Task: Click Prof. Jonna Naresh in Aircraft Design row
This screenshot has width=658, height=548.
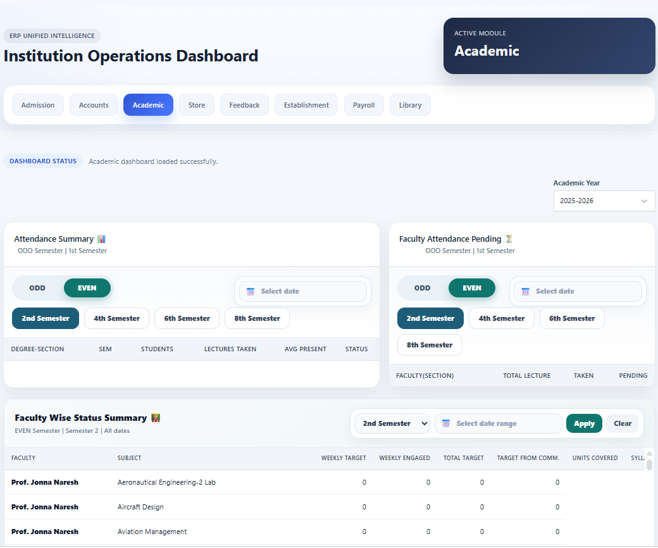Action: [x=44, y=507]
